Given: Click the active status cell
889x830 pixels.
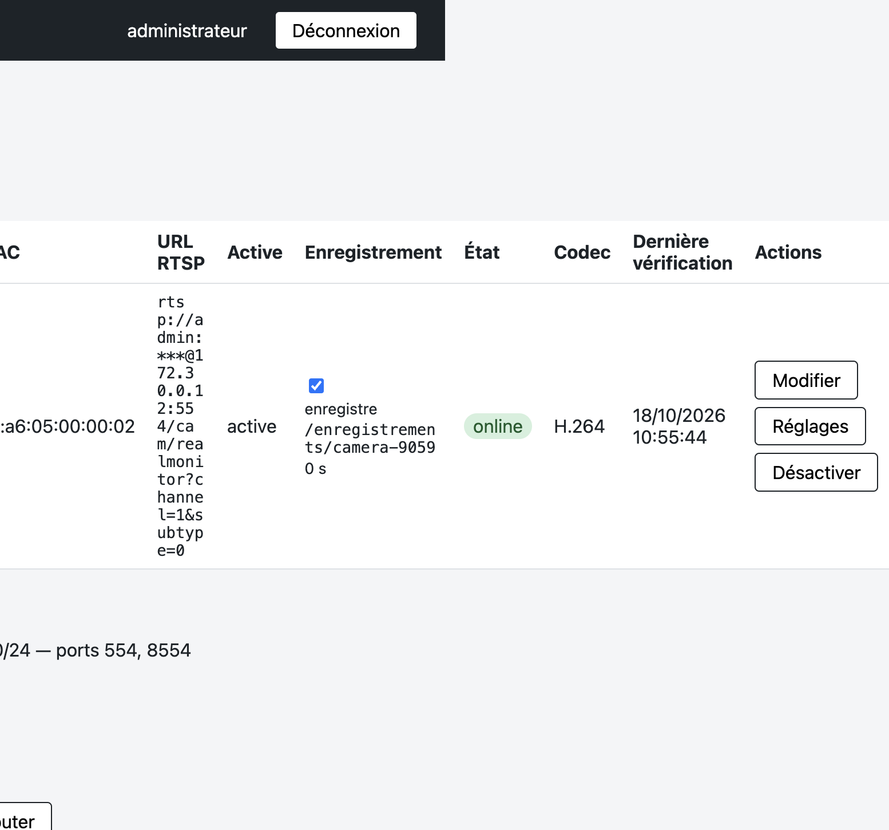Looking at the screenshot, I should click(x=252, y=426).
